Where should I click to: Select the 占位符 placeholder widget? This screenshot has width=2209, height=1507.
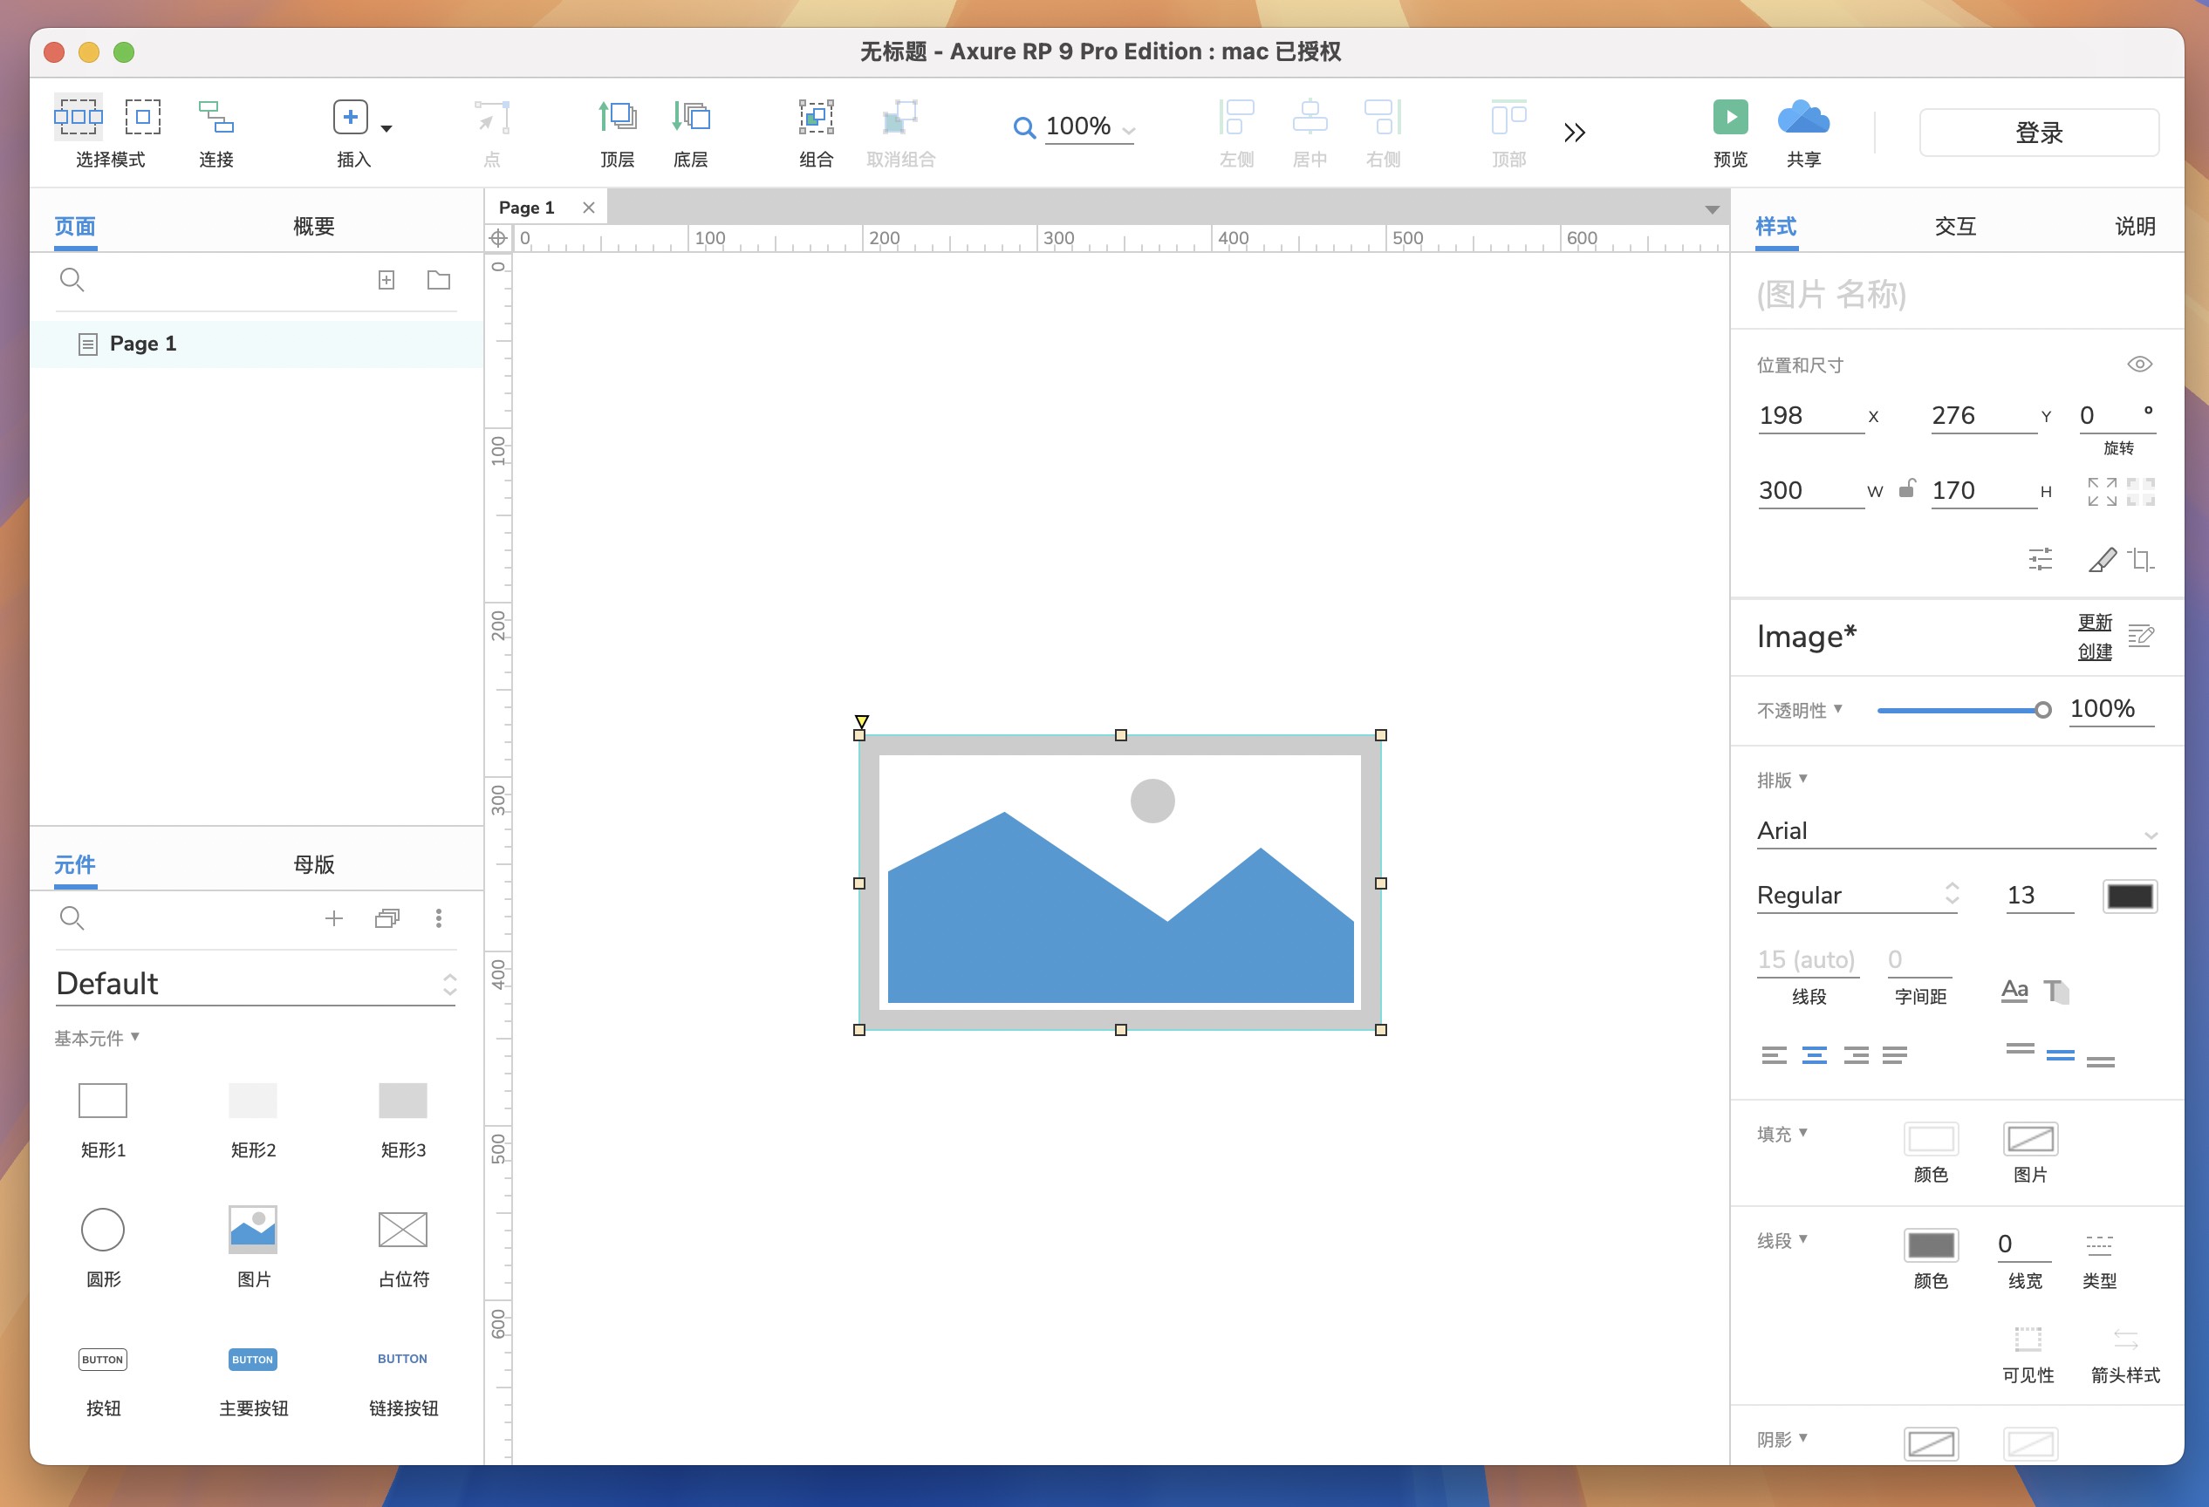[403, 1230]
